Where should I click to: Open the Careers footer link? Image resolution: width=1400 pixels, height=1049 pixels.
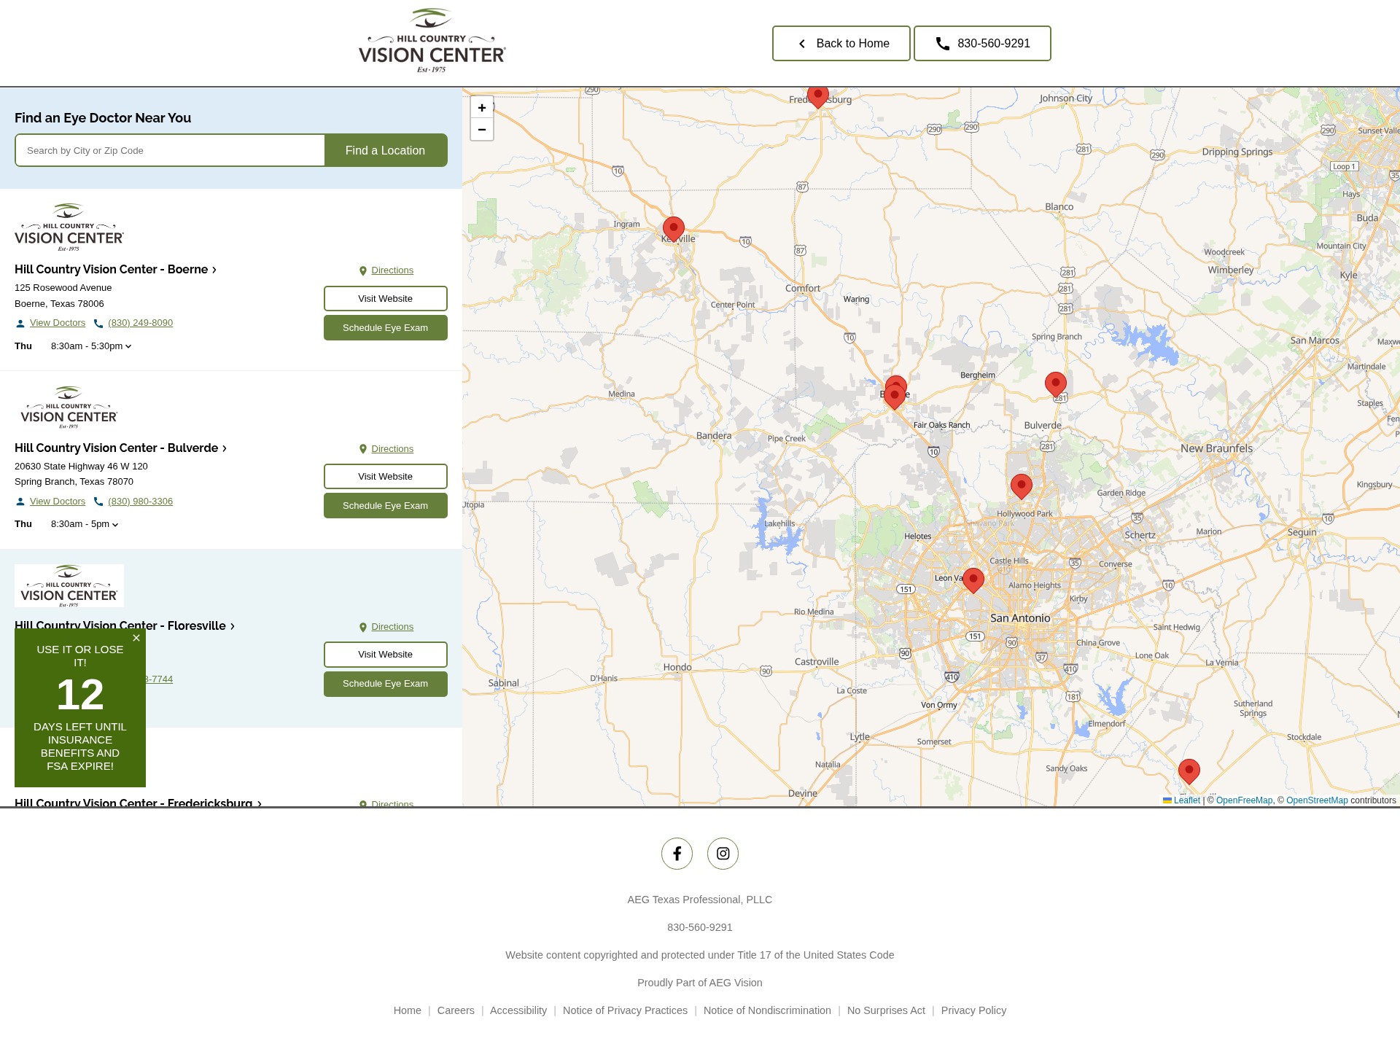pos(456,1010)
